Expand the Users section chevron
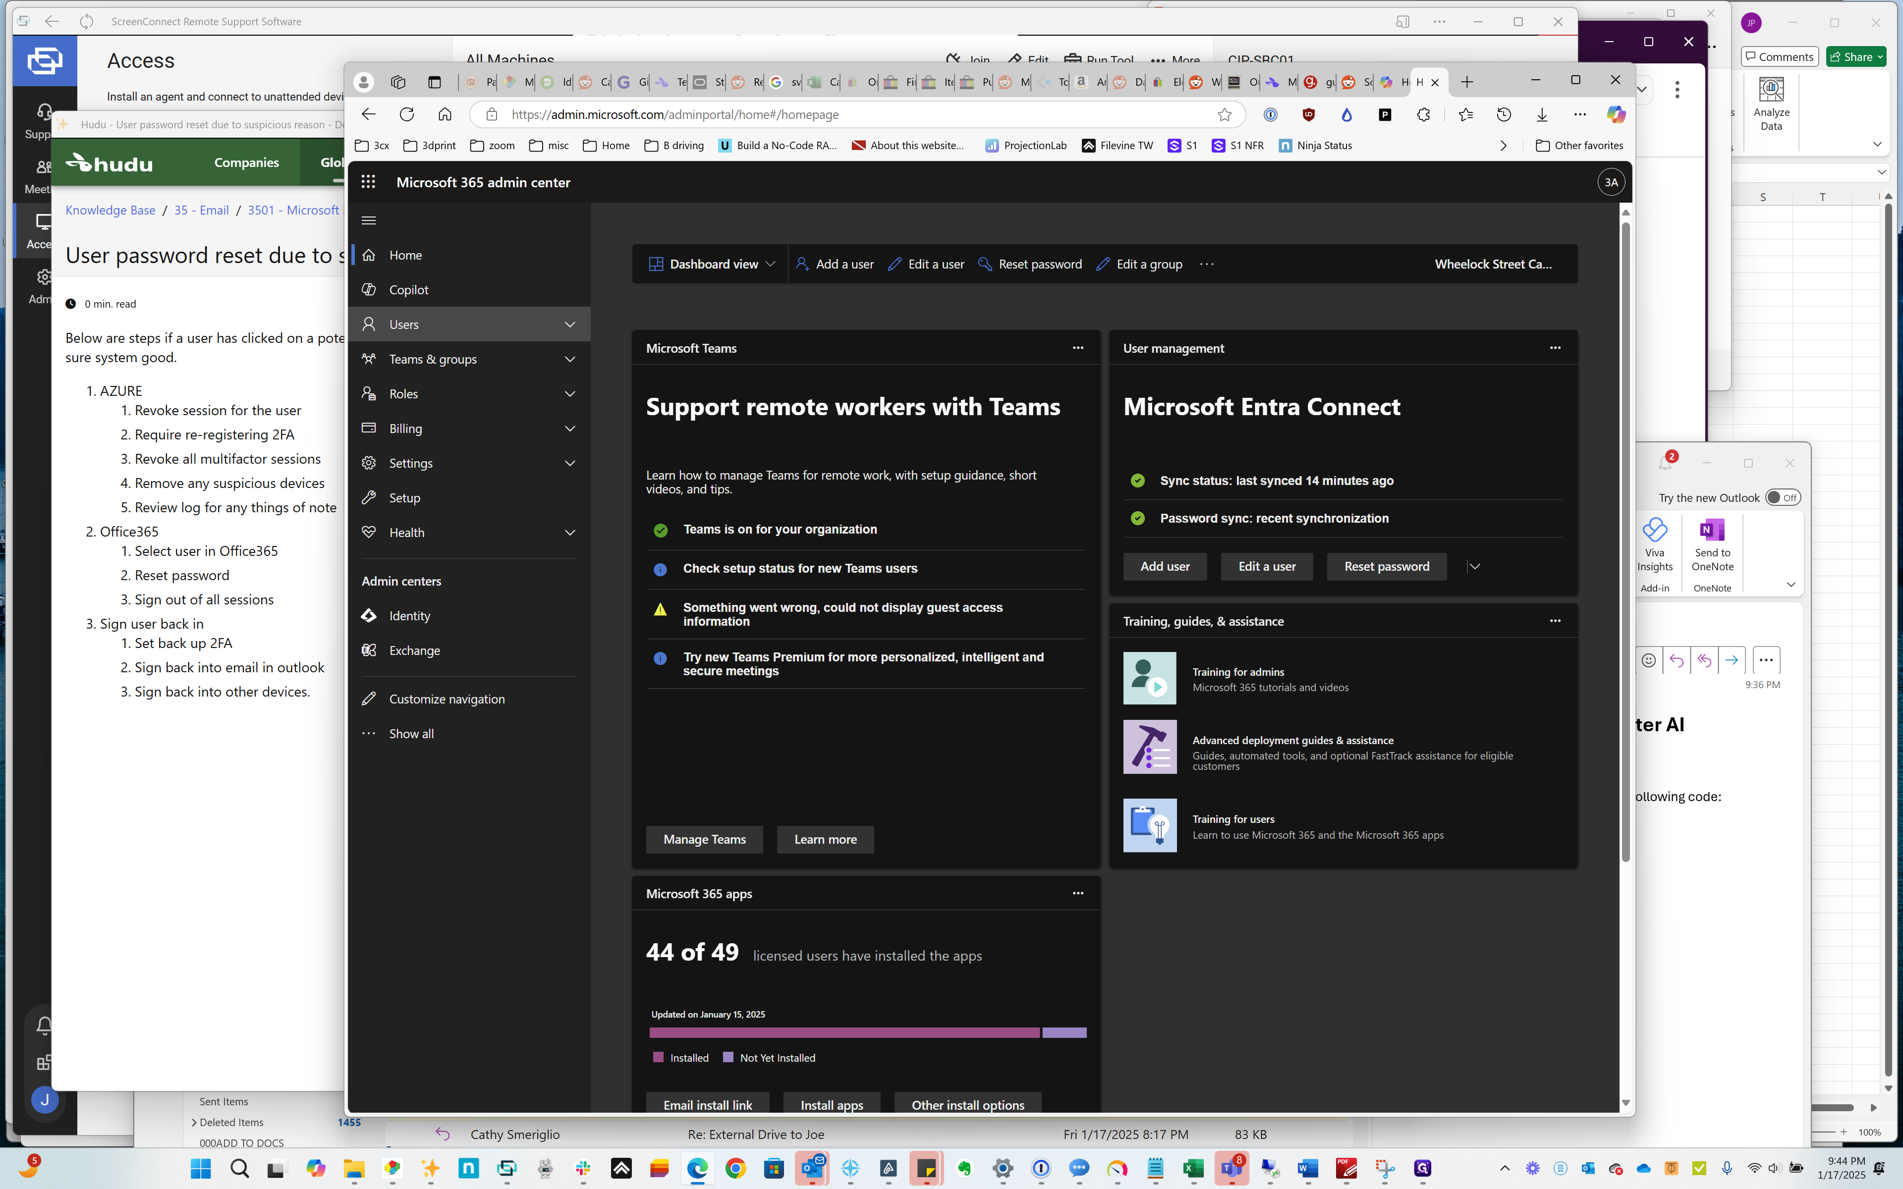Screen dimensions: 1903x1189 (569, 324)
